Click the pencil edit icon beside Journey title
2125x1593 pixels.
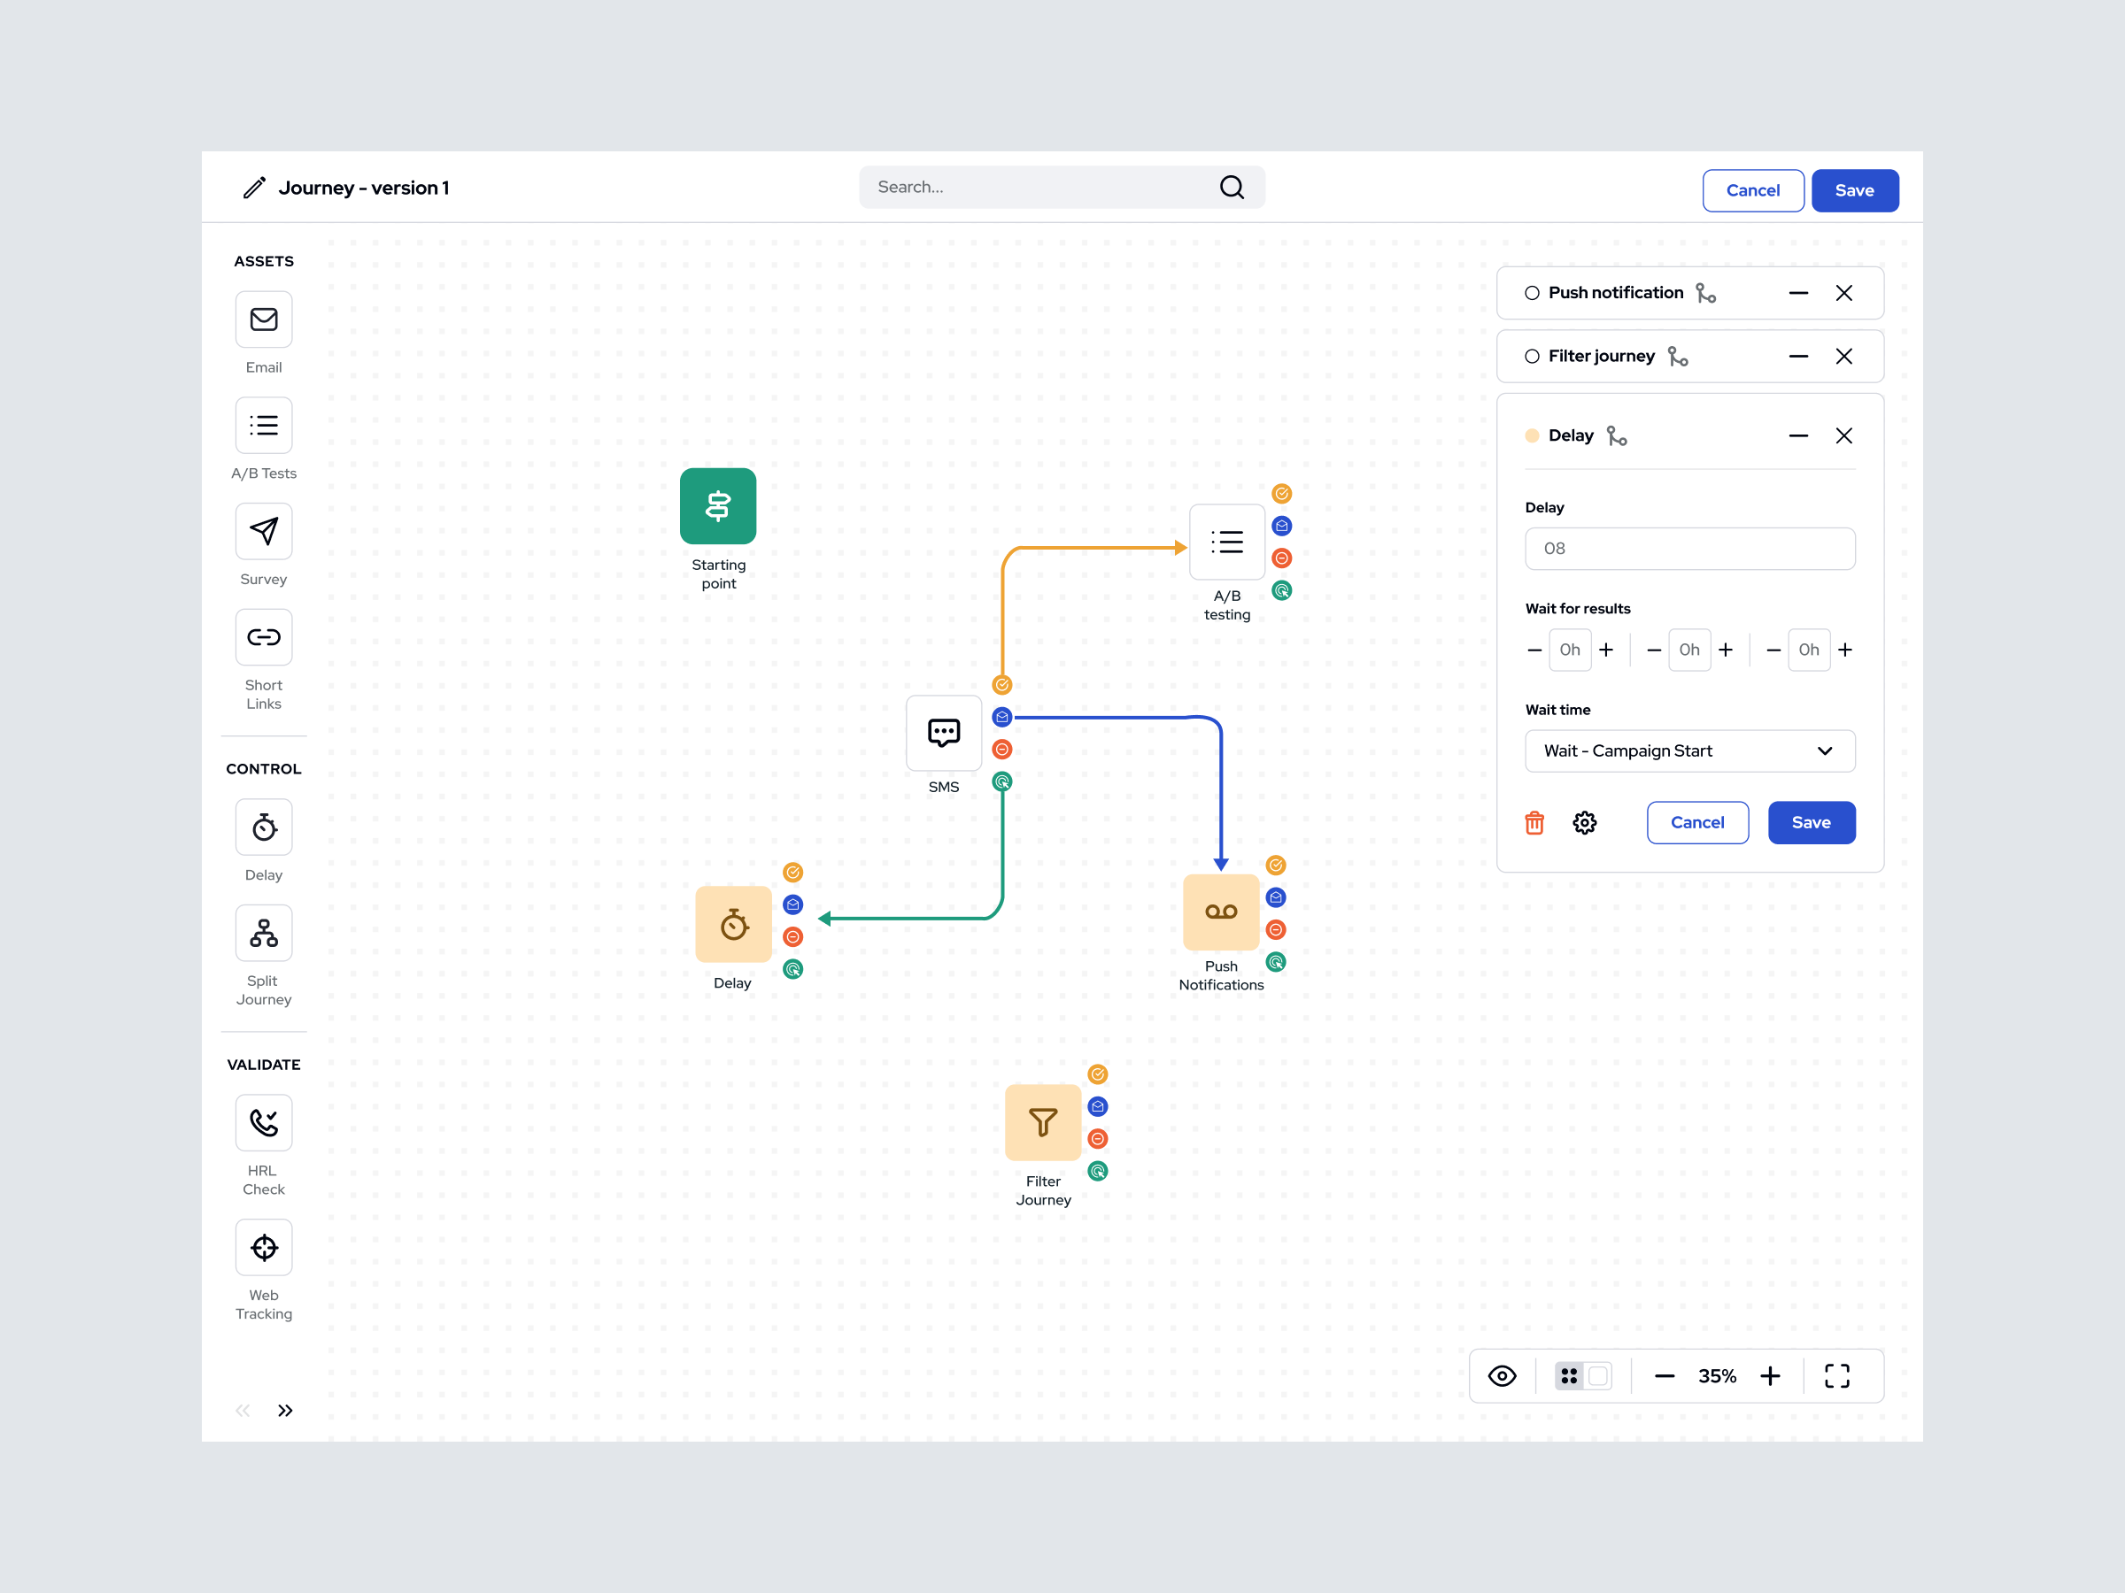tap(253, 188)
